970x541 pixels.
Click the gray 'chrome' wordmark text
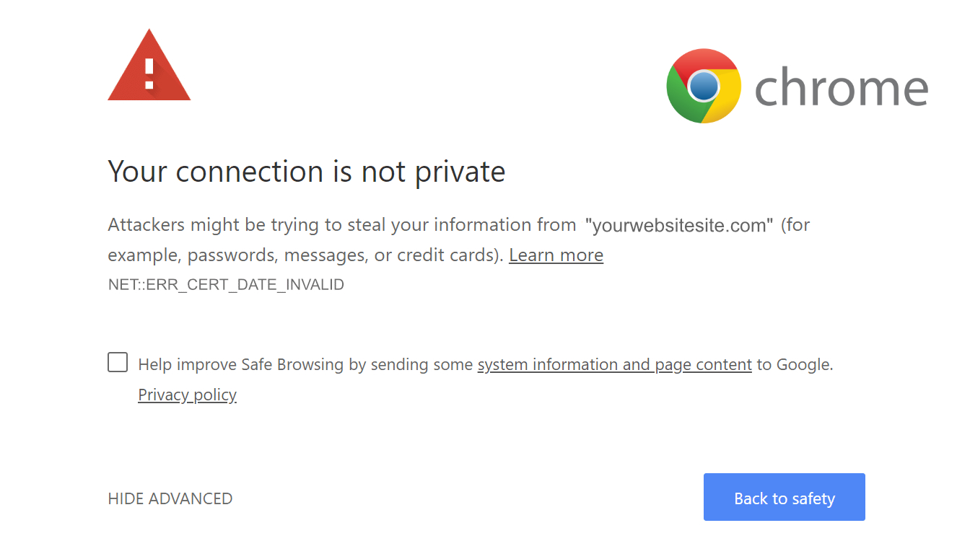841,87
